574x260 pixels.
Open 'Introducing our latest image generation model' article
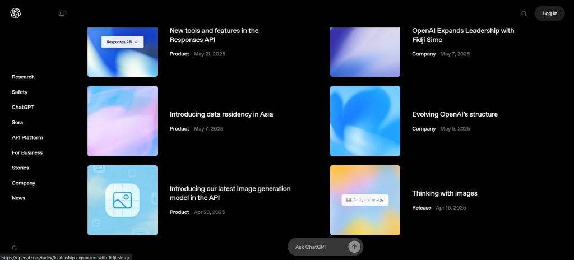[230, 193]
